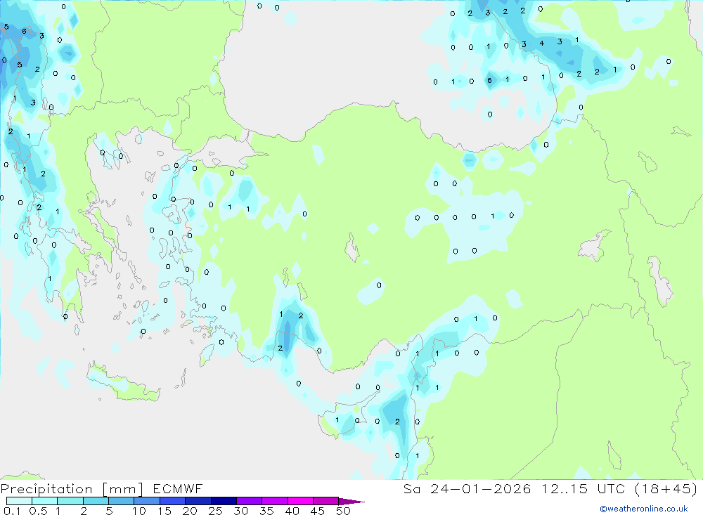Viewport: 703px width, 515px height.
Task: Choose the 25–30 mm navy legend swatch
Action: [x=224, y=501]
